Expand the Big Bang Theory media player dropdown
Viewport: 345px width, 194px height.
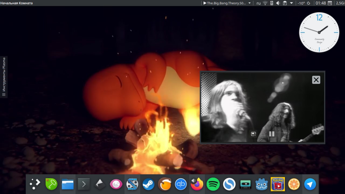point(249,3)
